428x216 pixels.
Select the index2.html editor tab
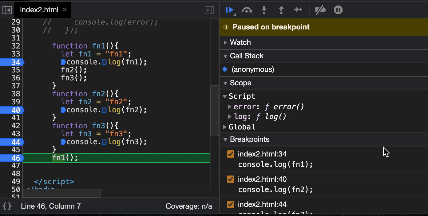pyautogui.click(x=39, y=10)
